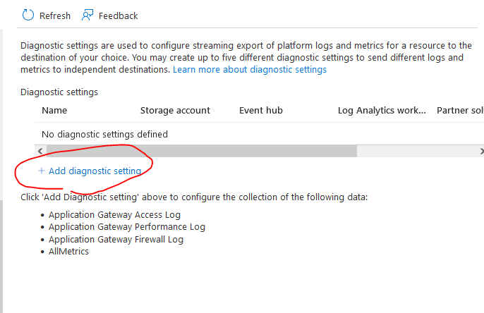484x313 pixels.
Task: Click the Log Analytics workspace column header
Action: point(382,111)
